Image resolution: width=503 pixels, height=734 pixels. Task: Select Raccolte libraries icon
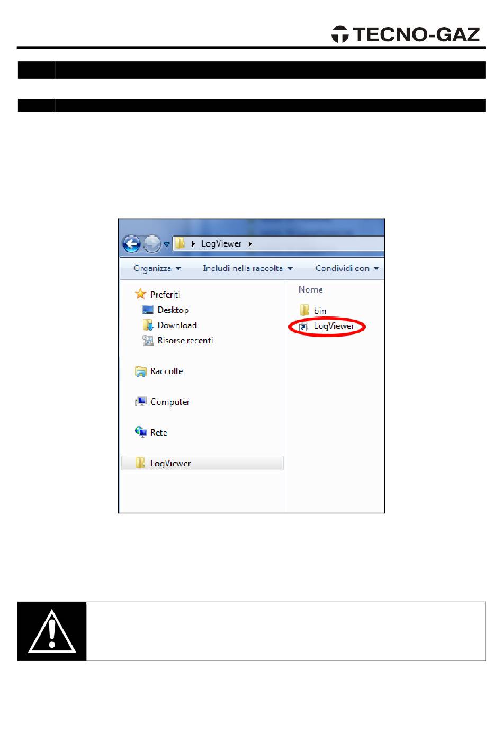click(x=140, y=371)
